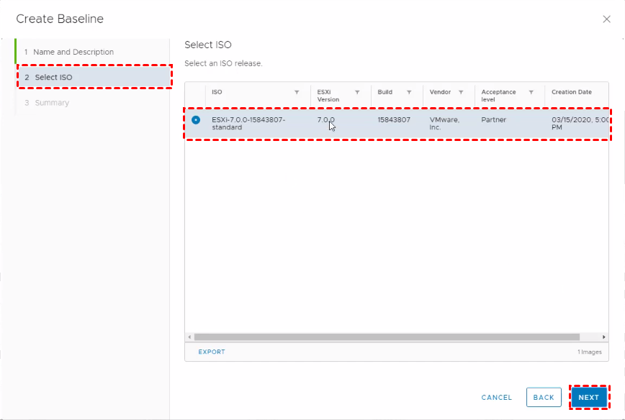Click the CANCEL link button
Viewport: 625px width, 420px height.
click(497, 397)
